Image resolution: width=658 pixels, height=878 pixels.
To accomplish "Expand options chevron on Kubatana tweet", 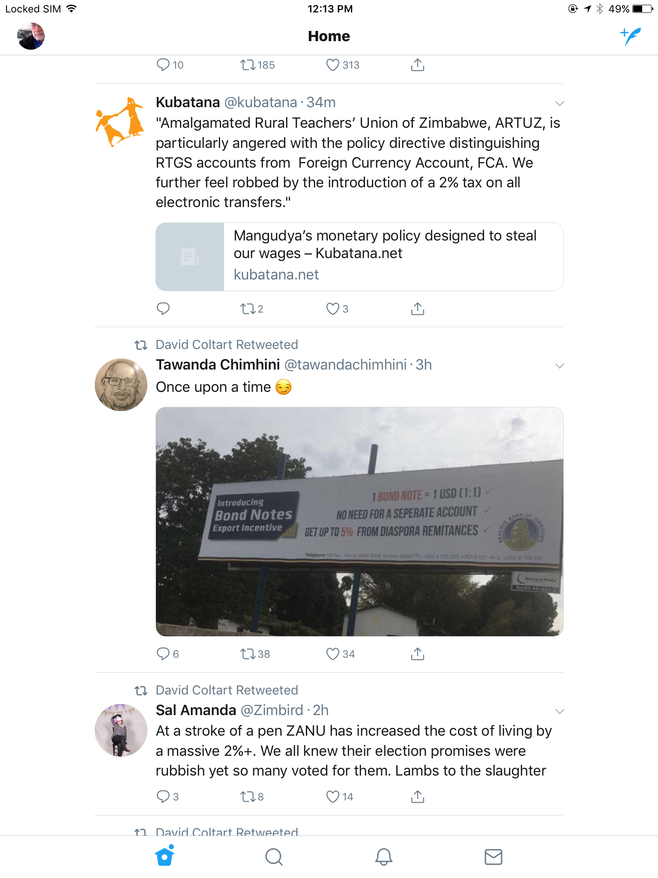I will 559,103.
